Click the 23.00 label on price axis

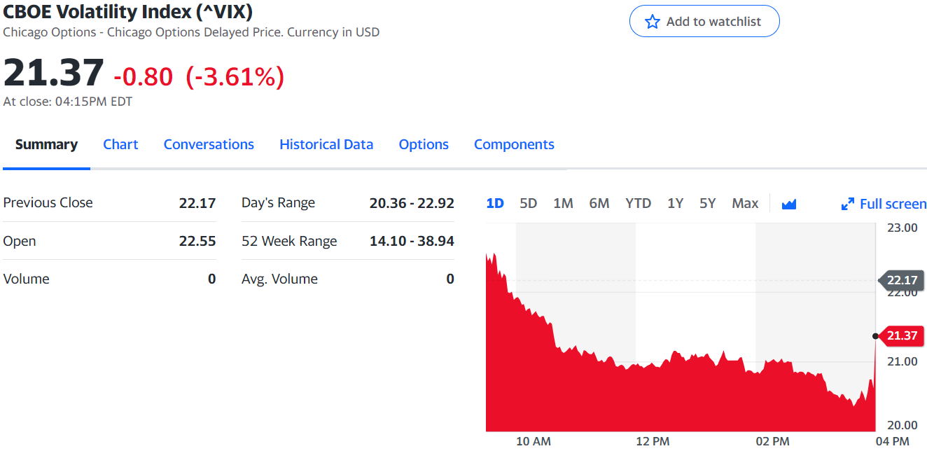[x=902, y=228]
